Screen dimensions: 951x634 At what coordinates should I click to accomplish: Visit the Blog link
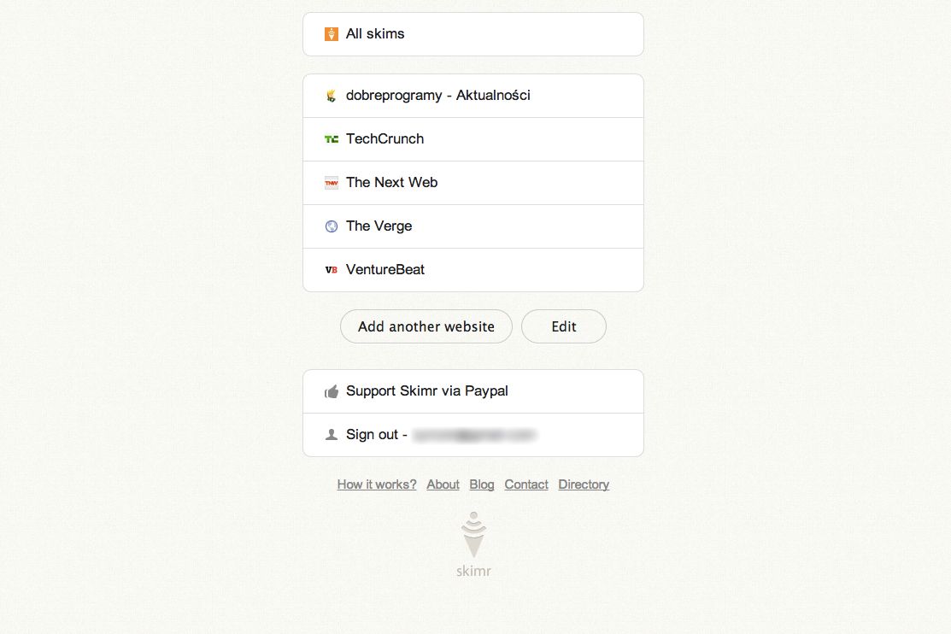tap(482, 484)
